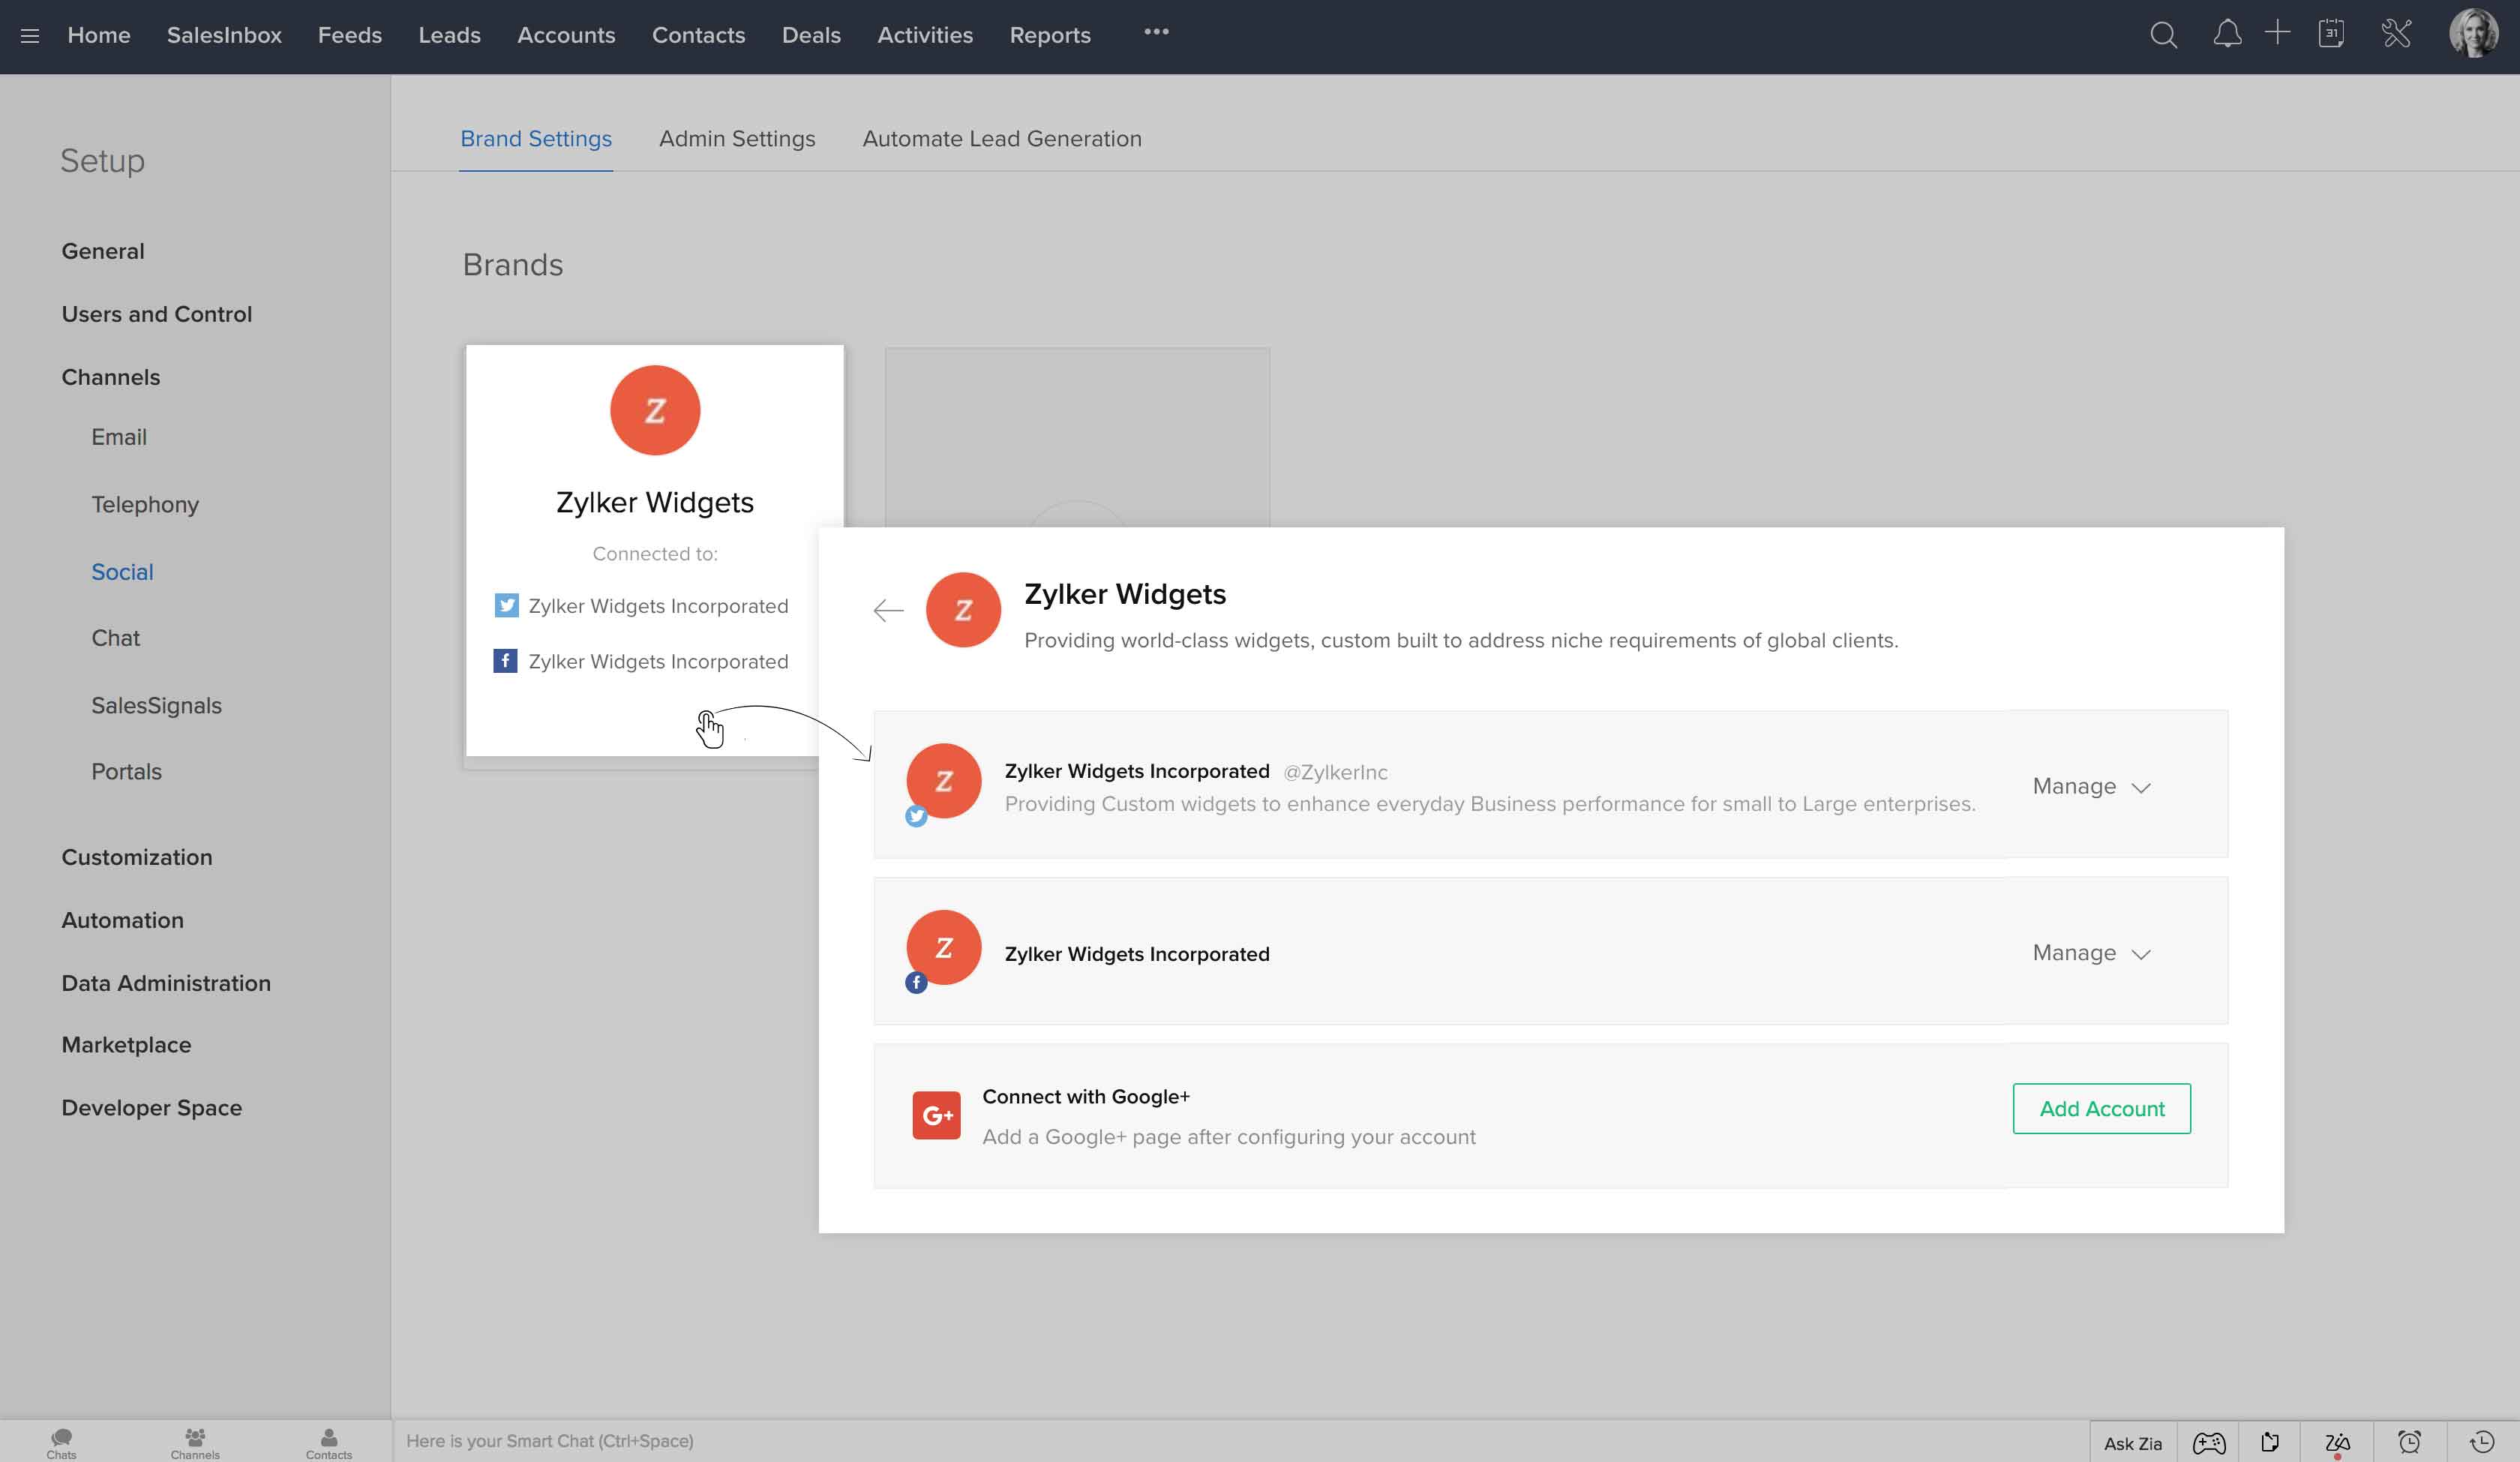Open the gamepad Gamescope icon
2520x1462 pixels.
coord(2209,1443)
